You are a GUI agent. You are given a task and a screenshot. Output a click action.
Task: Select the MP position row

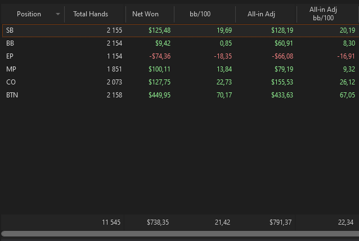[x=181, y=69]
